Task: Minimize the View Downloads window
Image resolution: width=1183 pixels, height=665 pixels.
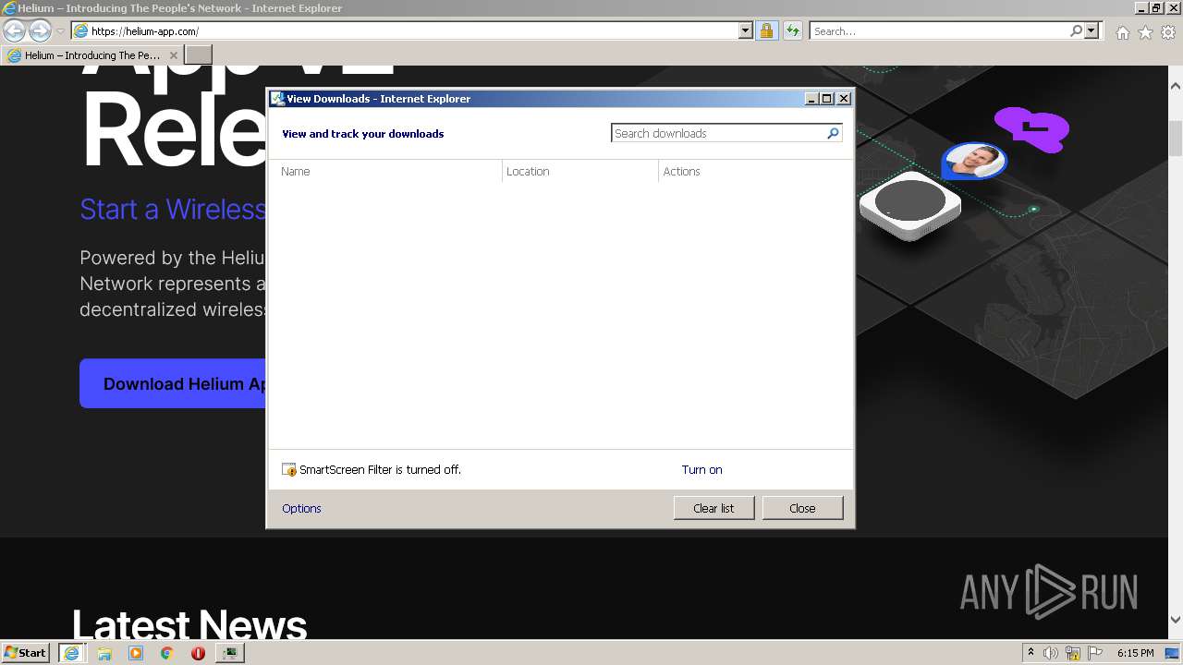Action: (x=811, y=99)
